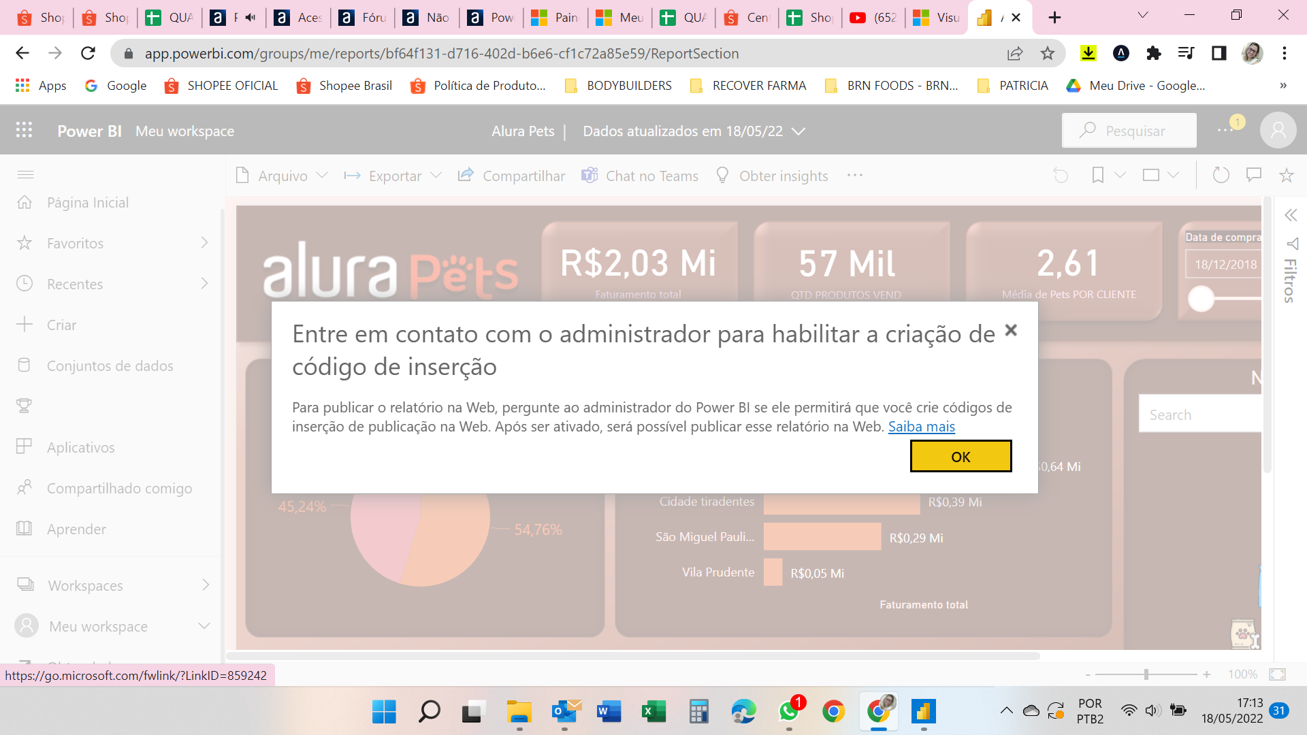This screenshot has width=1307, height=735.
Task: Click the report Search box
Action: click(x=1199, y=415)
